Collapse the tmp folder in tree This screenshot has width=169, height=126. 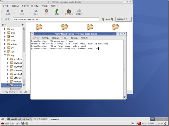click(5, 55)
